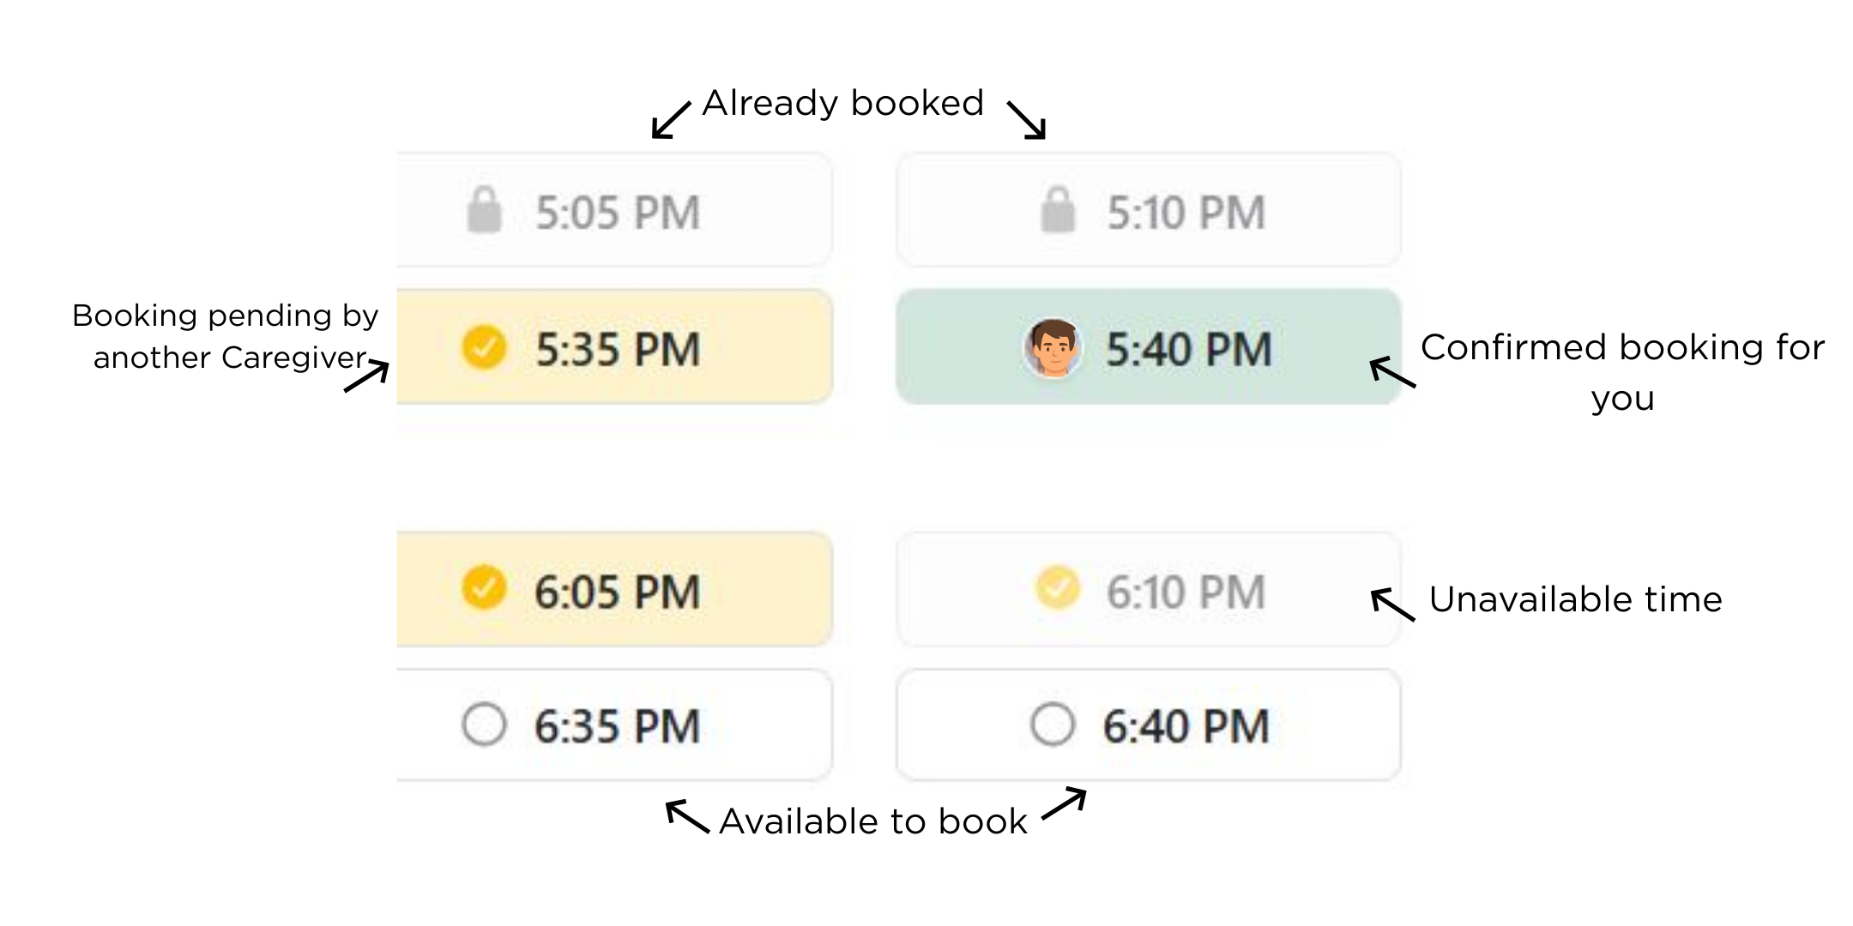Image resolution: width=1853 pixels, height=926 pixels.
Task: Click the locked 5:10 PM slot
Action: point(1149,210)
